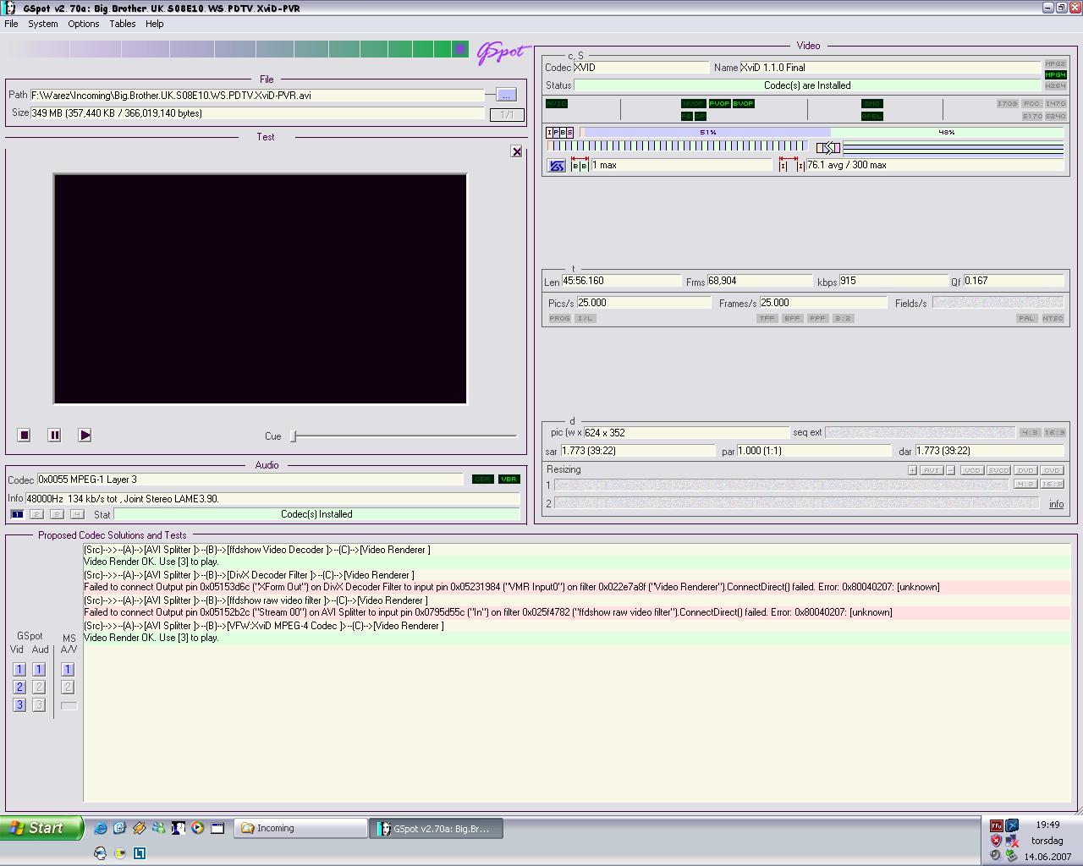The image size is (1083, 866).
Task: Toggle the MPG4 codec indicator
Action: pyautogui.click(x=1055, y=75)
